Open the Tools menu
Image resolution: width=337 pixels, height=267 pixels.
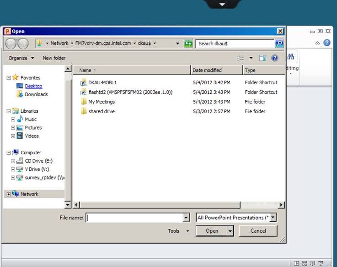pos(178,231)
